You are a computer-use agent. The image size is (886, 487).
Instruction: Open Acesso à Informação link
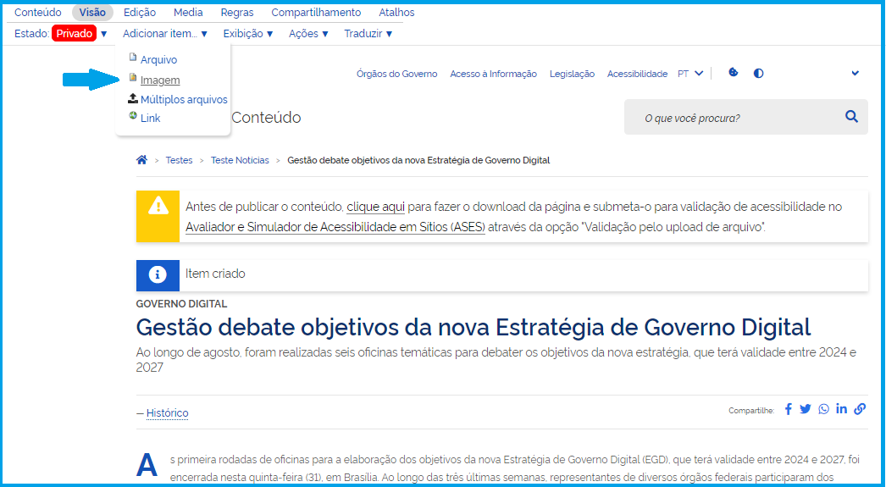click(493, 74)
